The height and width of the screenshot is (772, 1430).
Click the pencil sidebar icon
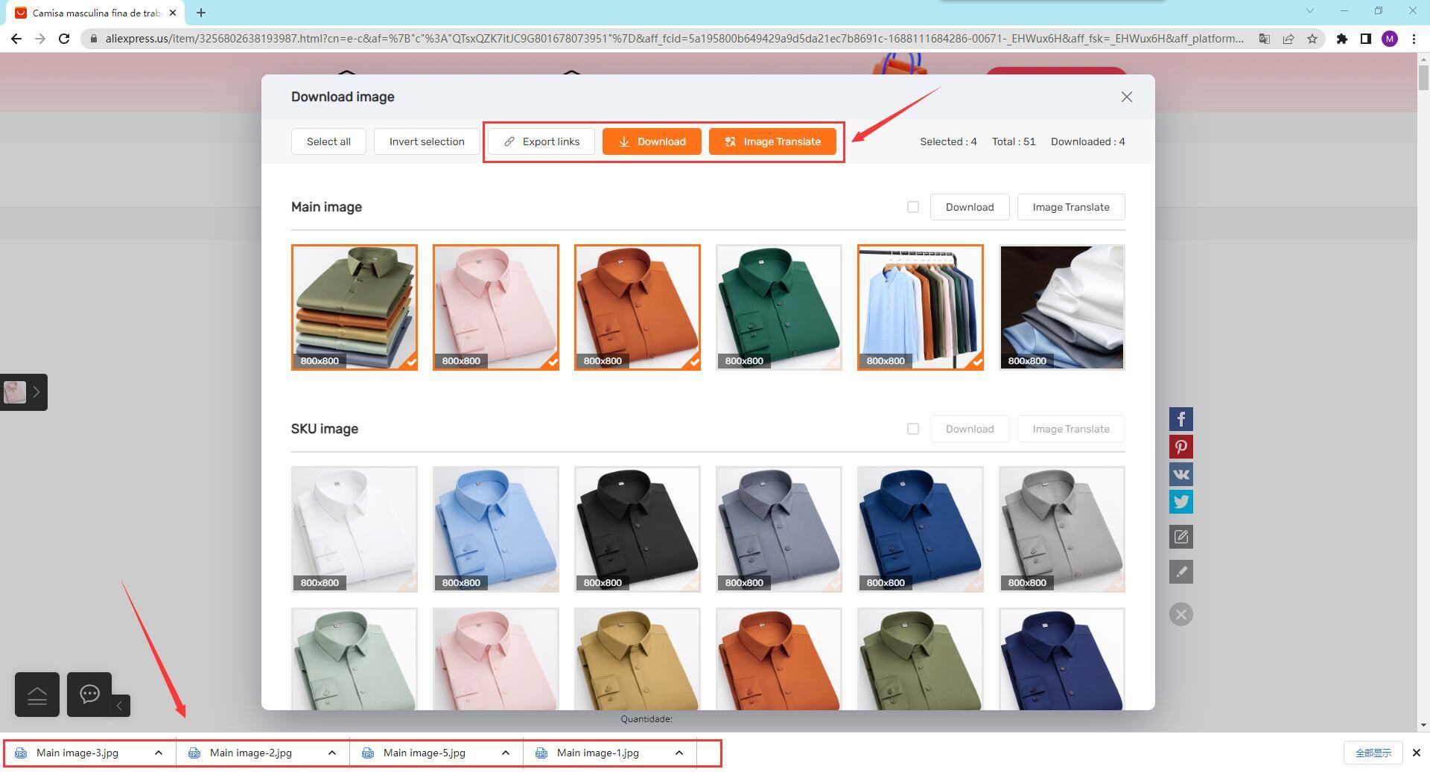(x=1180, y=572)
